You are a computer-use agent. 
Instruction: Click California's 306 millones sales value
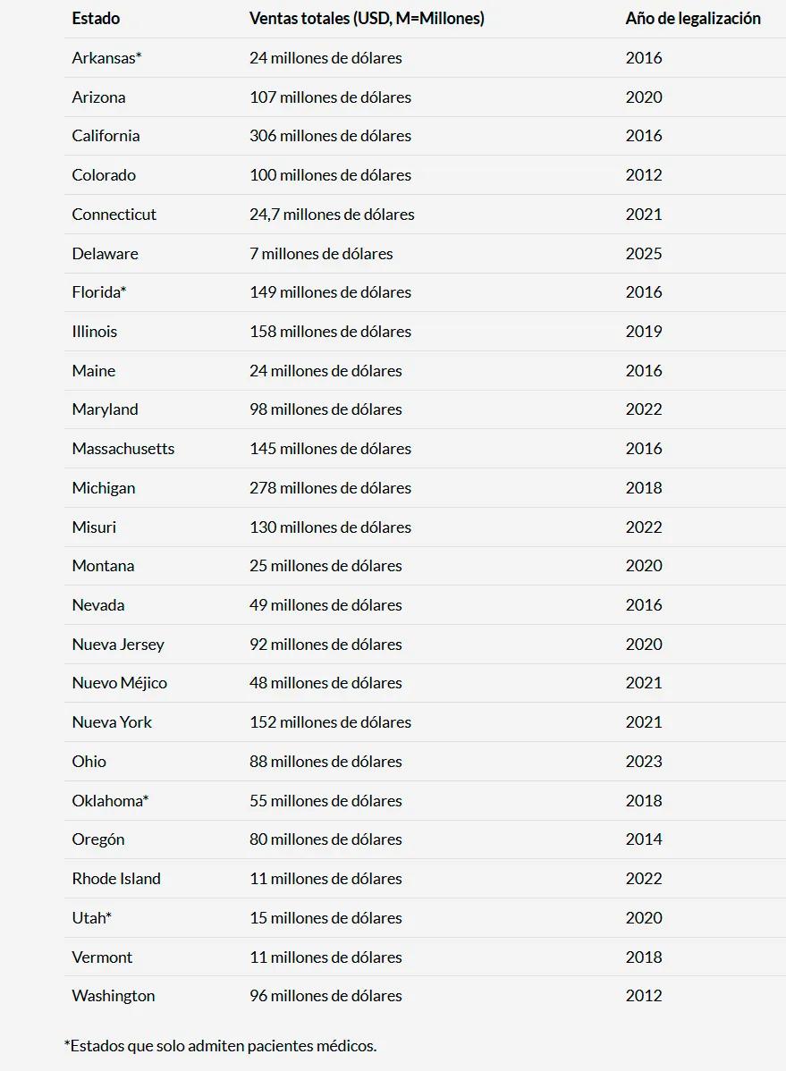(330, 136)
